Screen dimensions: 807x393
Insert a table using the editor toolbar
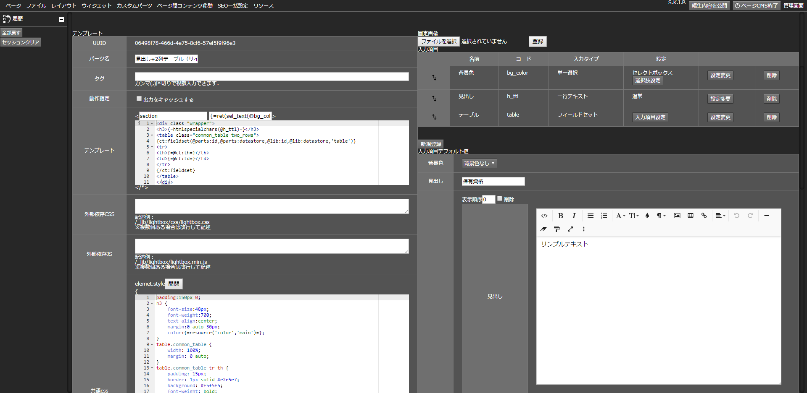coord(690,216)
